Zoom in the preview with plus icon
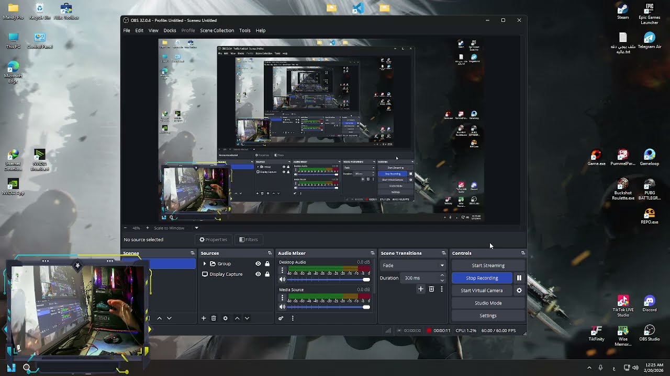 [147, 228]
